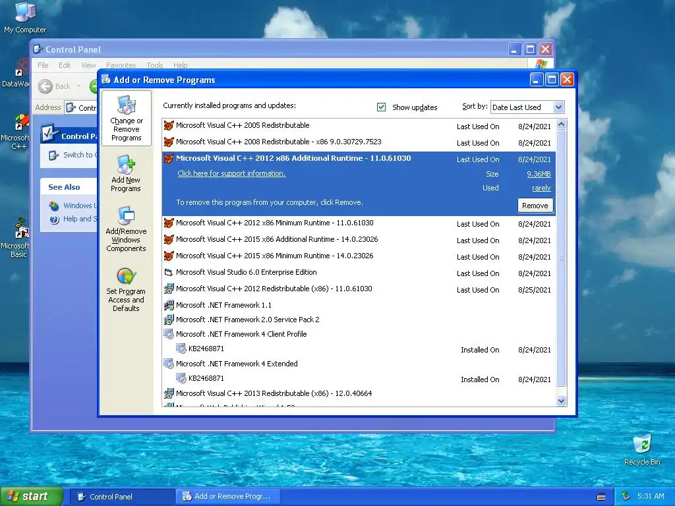Select Microsoft .NET Framework 4 Extended row
The width and height of the screenshot is (675, 506).
359,364
